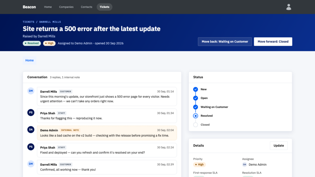Click the timestamp '30 Sep, 02:39'
The width and height of the screenshot is (315, 177).
point(165,165)
